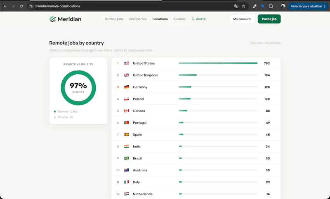Click the site info icon in address bar
This screenshot has width=330, height=199.
[31, 6]
